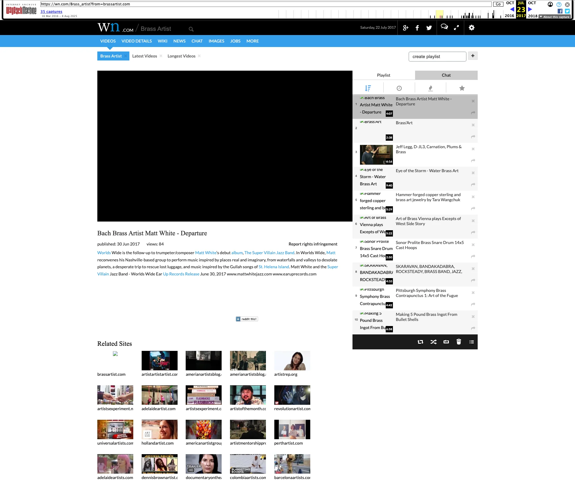
Task: Toggle repeat-one mode in the playlist controls
Action: coord(446,342)
